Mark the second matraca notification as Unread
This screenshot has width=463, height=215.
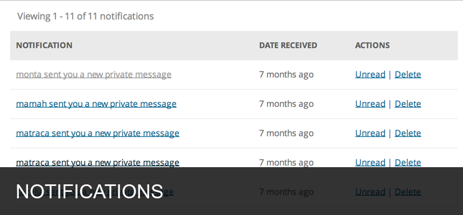tap(370, 162)
